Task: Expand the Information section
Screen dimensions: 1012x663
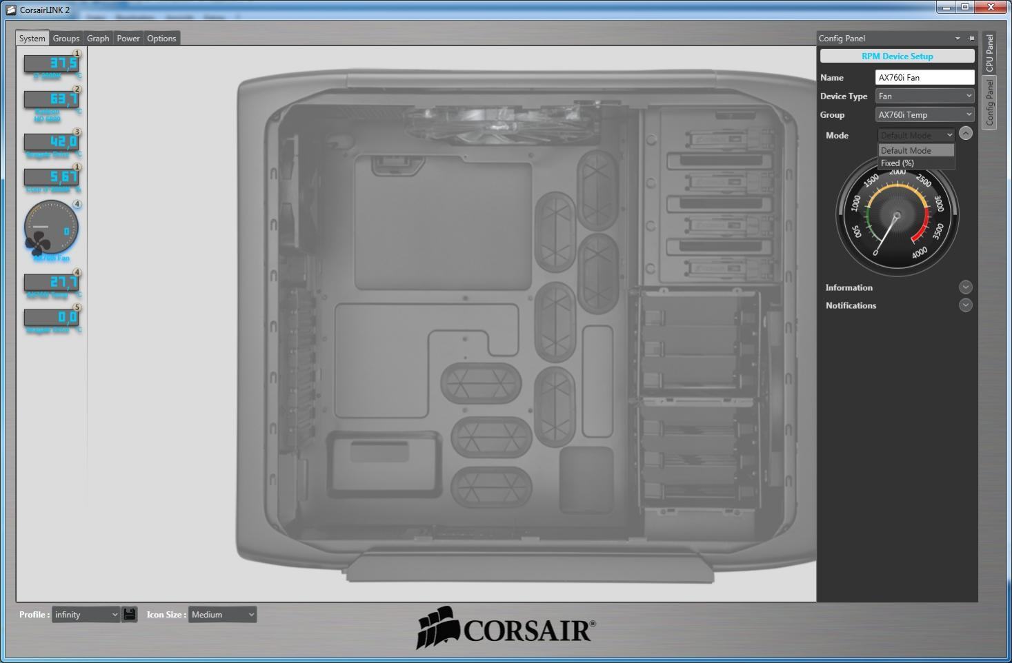Action: (x=966, y=287)
